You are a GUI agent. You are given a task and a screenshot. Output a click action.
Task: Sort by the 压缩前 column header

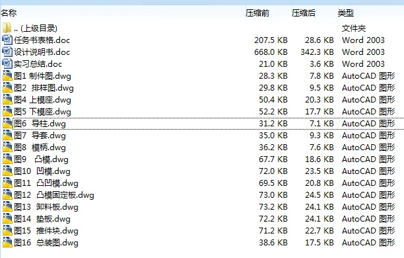(257, 13)
